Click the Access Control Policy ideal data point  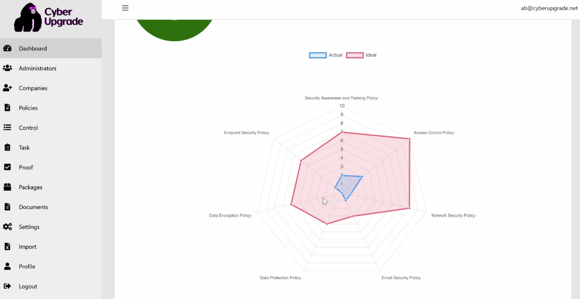409,139
